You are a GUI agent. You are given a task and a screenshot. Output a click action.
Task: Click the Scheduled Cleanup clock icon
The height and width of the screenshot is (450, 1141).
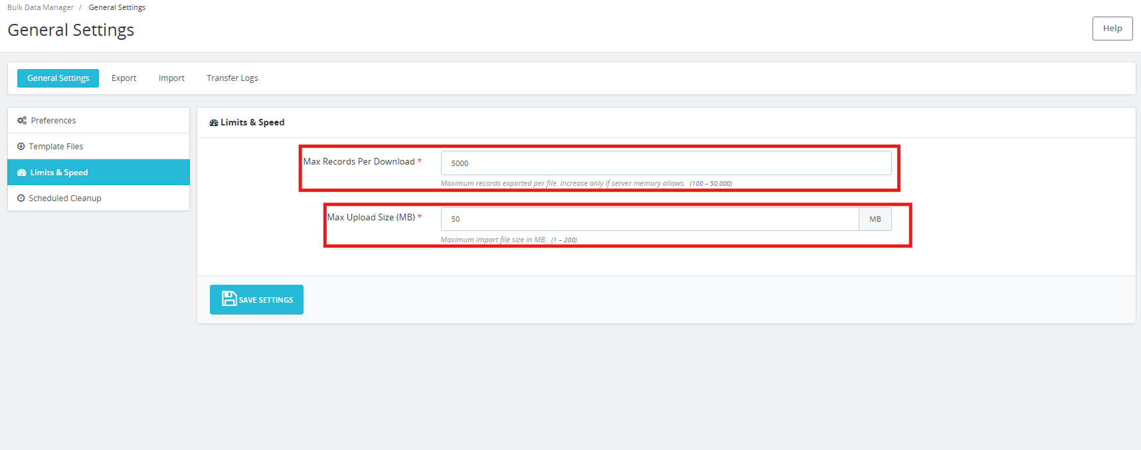21,198
